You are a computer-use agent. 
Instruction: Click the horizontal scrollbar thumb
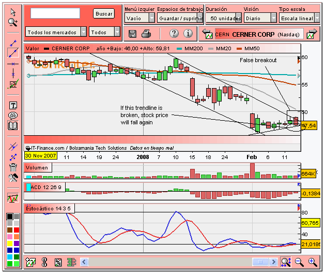tap(260, 262)
